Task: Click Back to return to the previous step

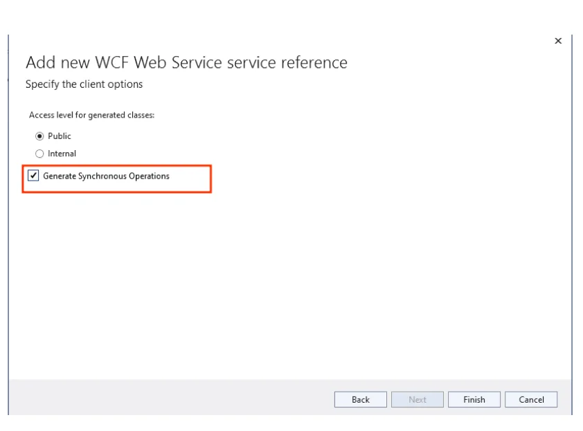Action: click(360, 399)
